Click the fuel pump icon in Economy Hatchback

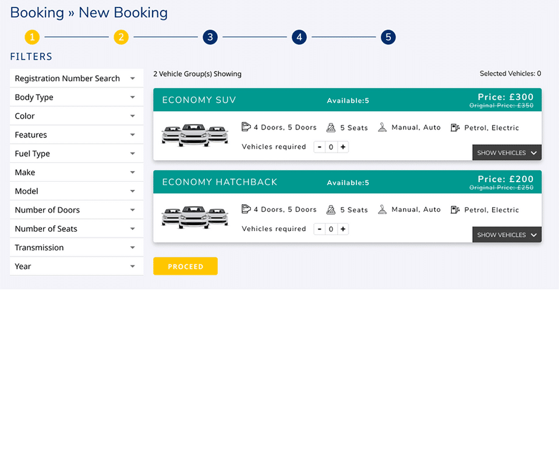pyautogui.click(x=455, y=210)
